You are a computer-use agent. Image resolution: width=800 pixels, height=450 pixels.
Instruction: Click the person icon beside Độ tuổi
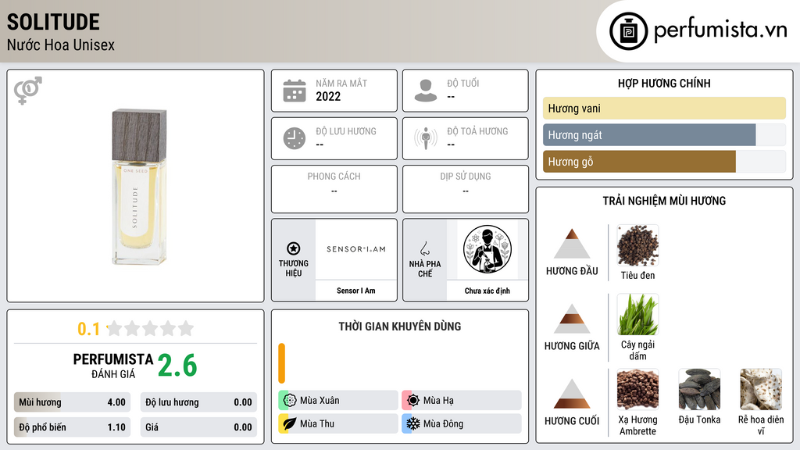(426, 91)
